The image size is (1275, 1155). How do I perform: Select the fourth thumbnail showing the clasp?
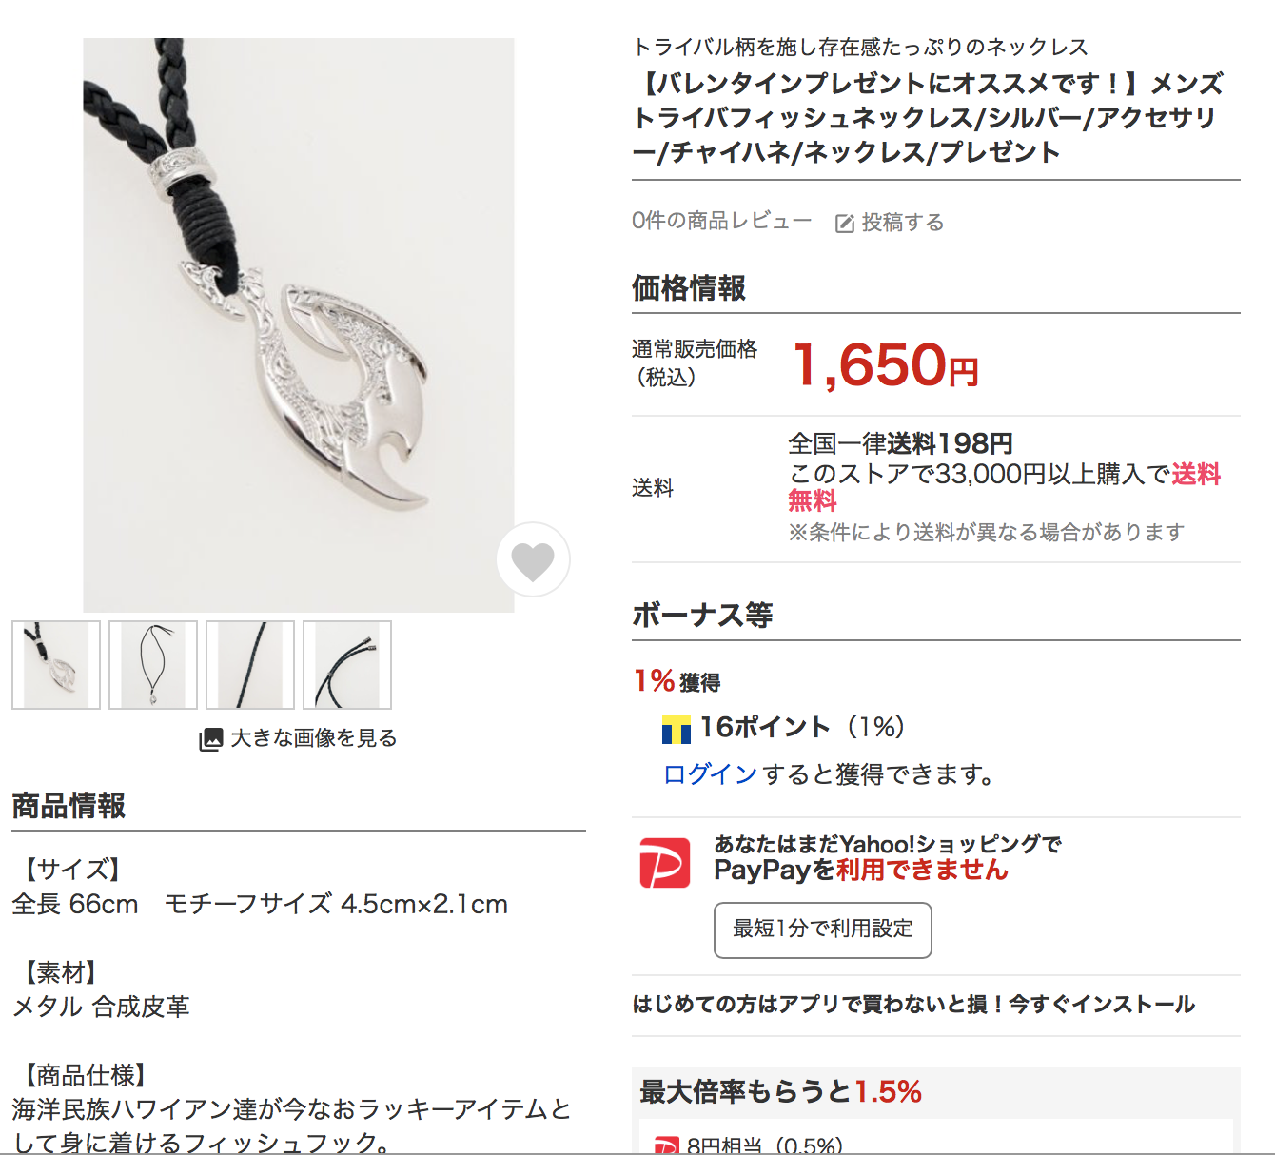347,665
